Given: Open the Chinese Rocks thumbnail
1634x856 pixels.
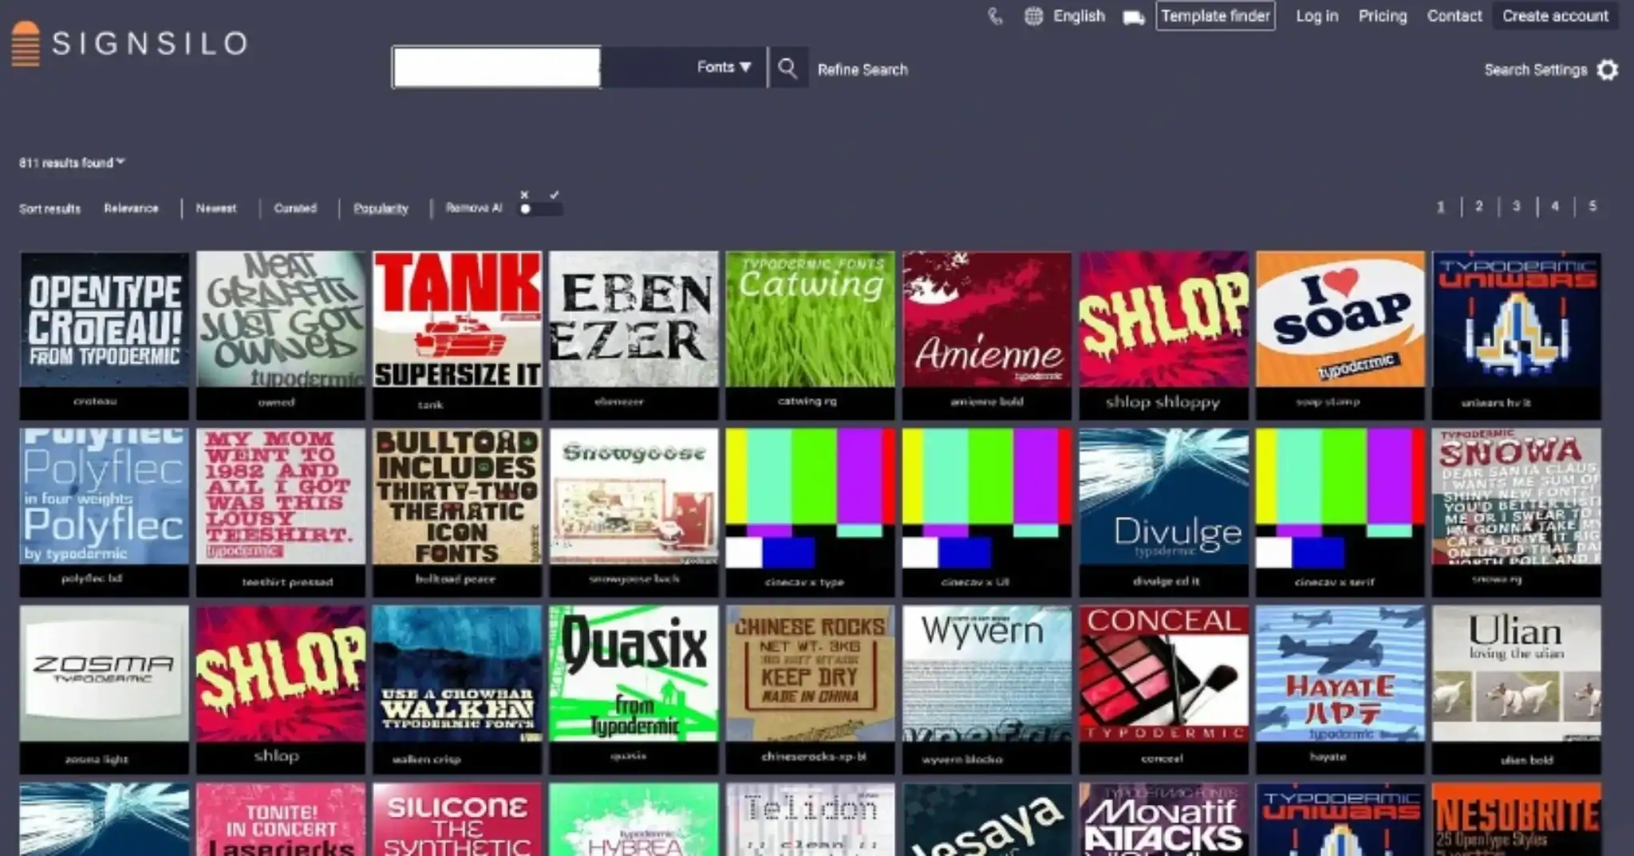Looking at the screenshot, I should click(x=811, y=689).
